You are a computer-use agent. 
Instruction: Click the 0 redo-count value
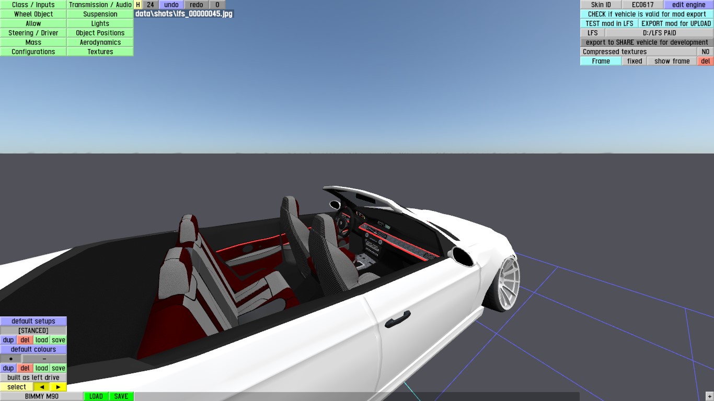tap(217, 5)
